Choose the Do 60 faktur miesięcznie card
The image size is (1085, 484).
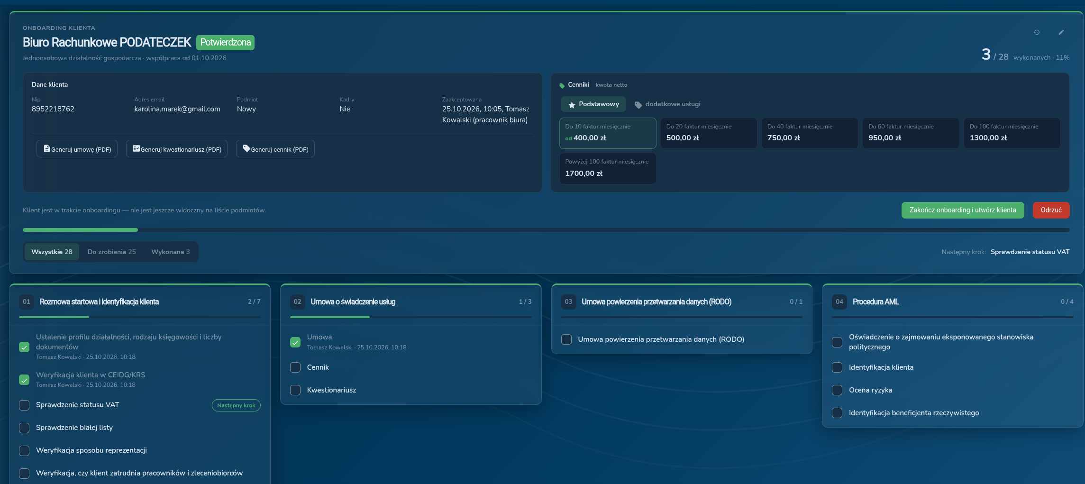coord(911,133)
